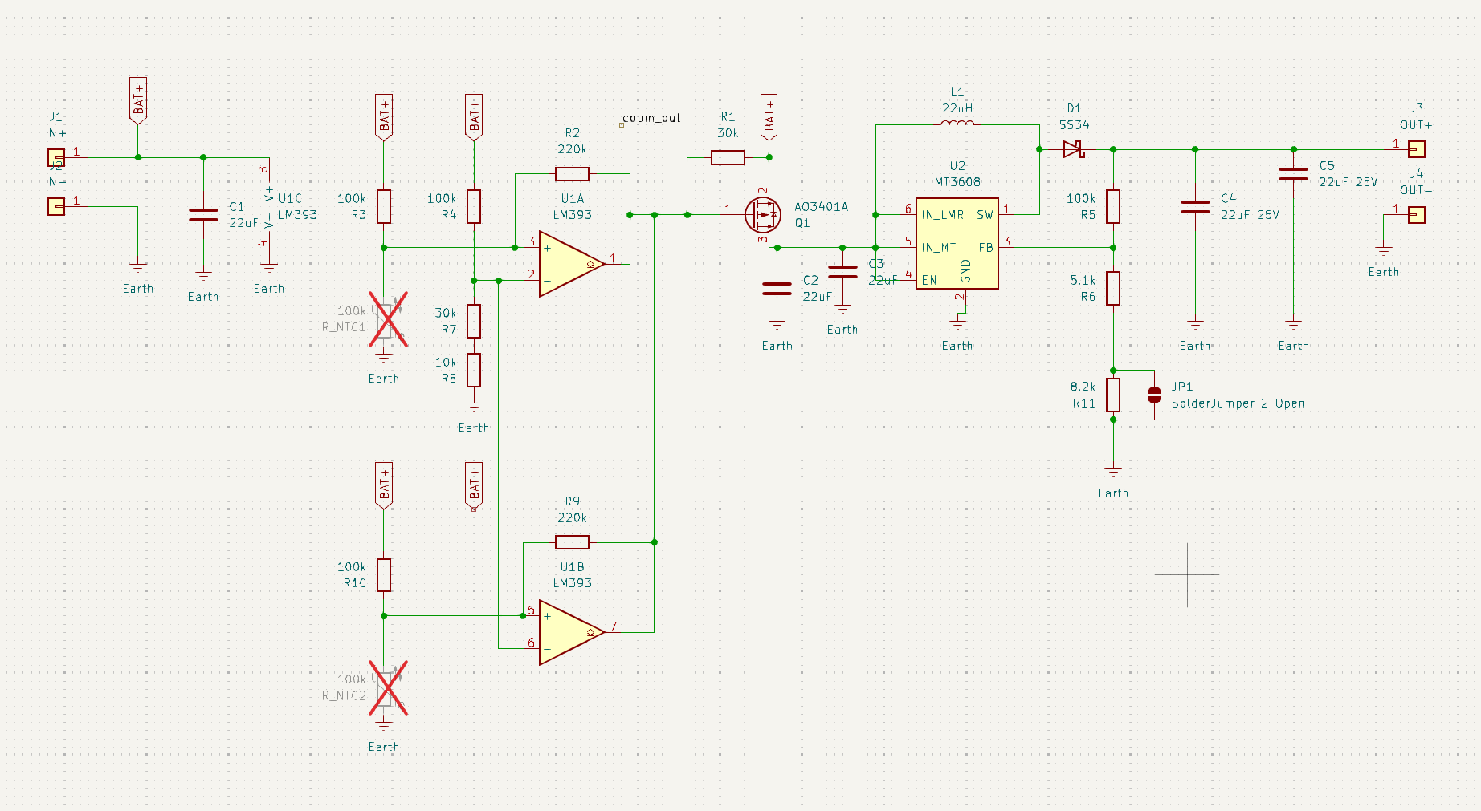This screenshot has width=1481, height=811.
Task: Select the R2 220k feedback resistor
Action: (572, 173)
